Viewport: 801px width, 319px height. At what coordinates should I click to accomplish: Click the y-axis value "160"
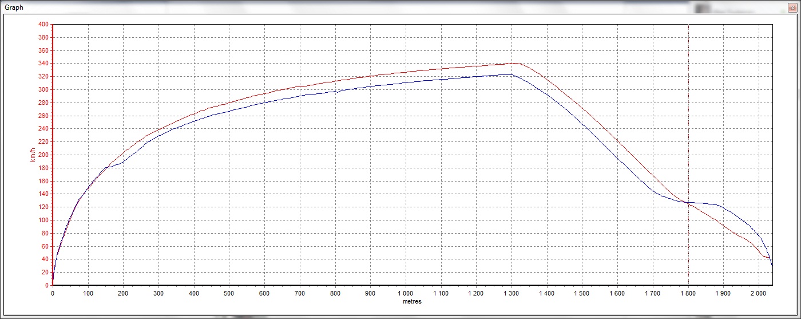pos(43,181)
